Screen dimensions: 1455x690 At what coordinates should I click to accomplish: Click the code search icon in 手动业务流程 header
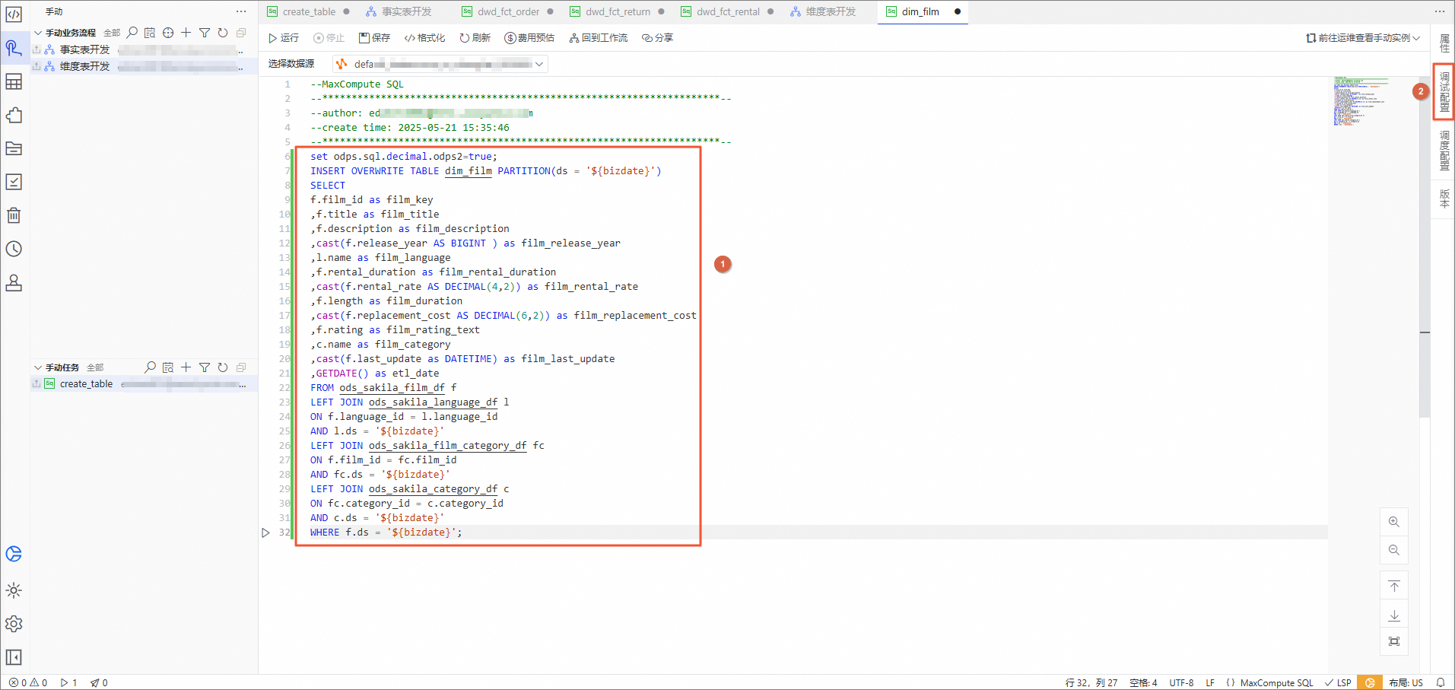pos(150,33)
